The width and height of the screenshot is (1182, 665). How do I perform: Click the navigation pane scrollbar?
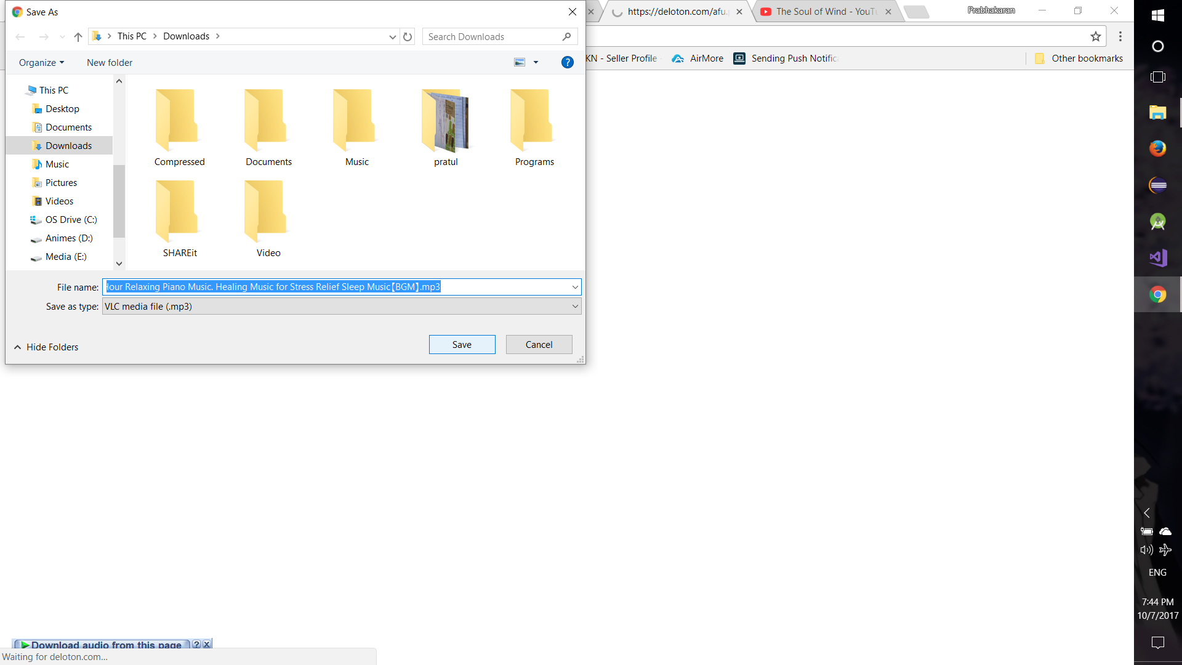[x=119, y=201]
